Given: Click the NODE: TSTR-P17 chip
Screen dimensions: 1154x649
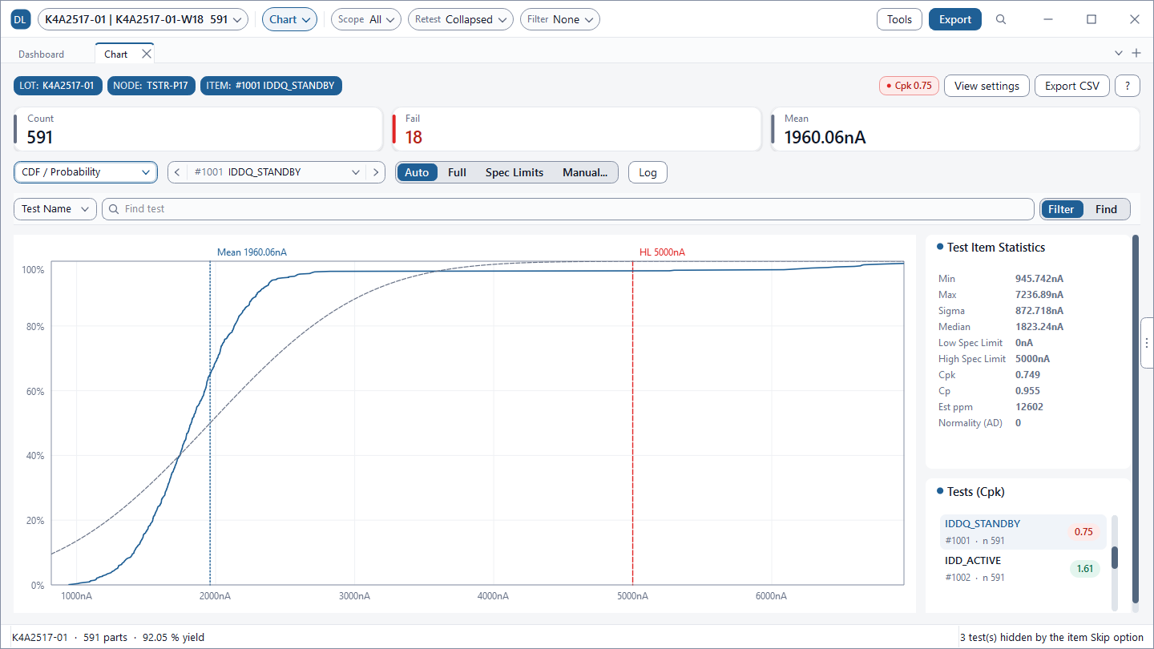Looking at the screenshot, I should pyautogui.click(x=151, y=86).
